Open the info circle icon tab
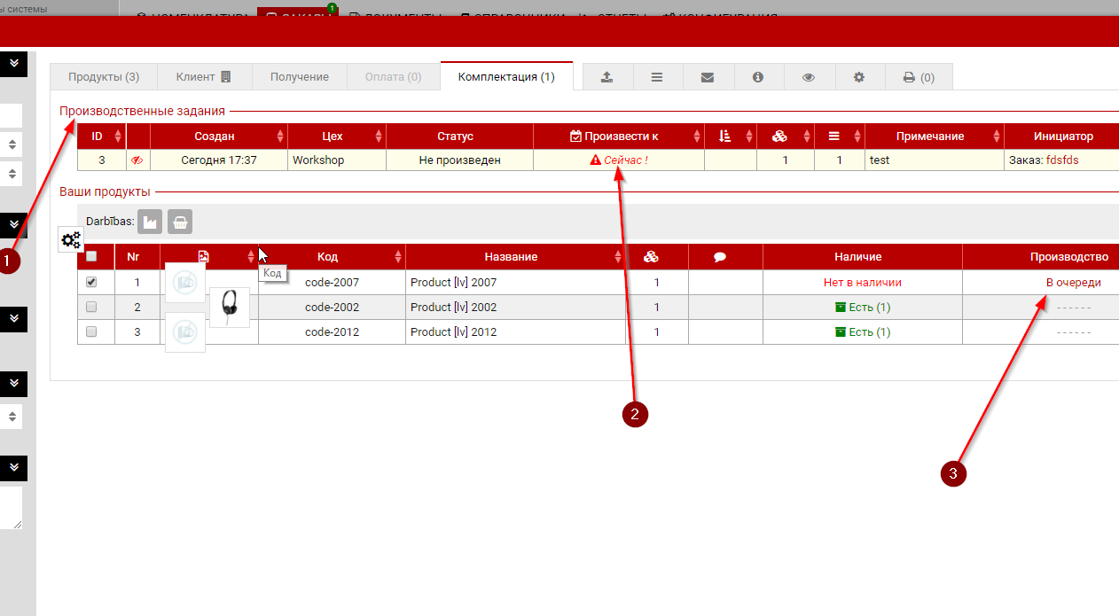 (757, 77)
